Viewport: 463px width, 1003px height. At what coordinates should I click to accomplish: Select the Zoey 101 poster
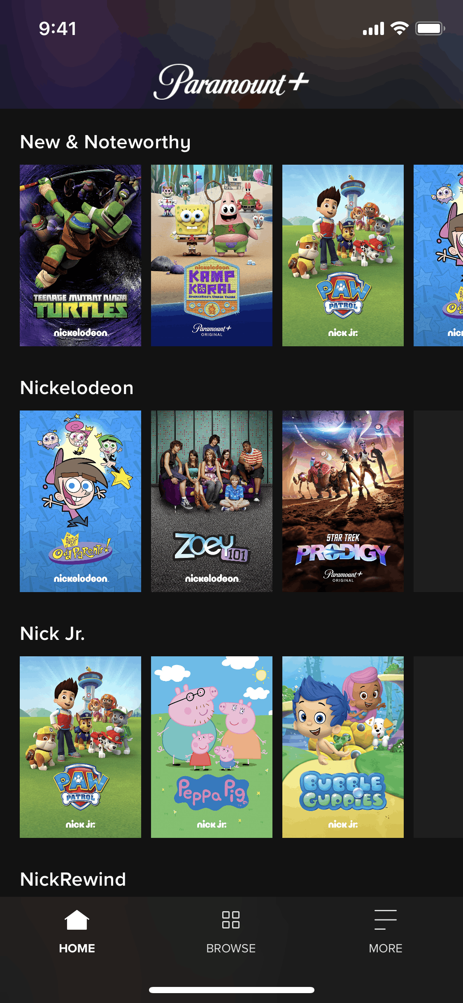(212, 501)
